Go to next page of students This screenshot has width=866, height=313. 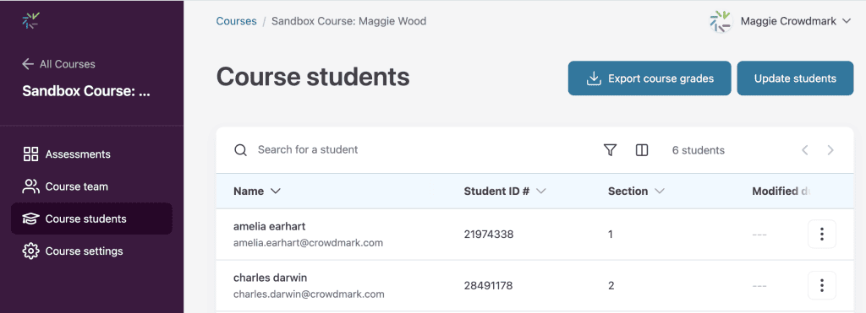pyautogui.click(x=830, y=150)
